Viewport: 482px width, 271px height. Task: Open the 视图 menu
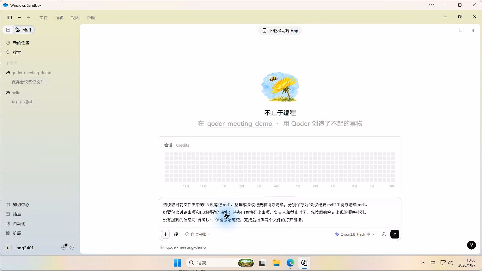point(75,18)
